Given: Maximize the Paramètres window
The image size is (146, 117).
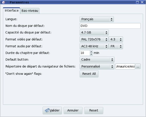Looking at the screenshot, I should [137, 2].
